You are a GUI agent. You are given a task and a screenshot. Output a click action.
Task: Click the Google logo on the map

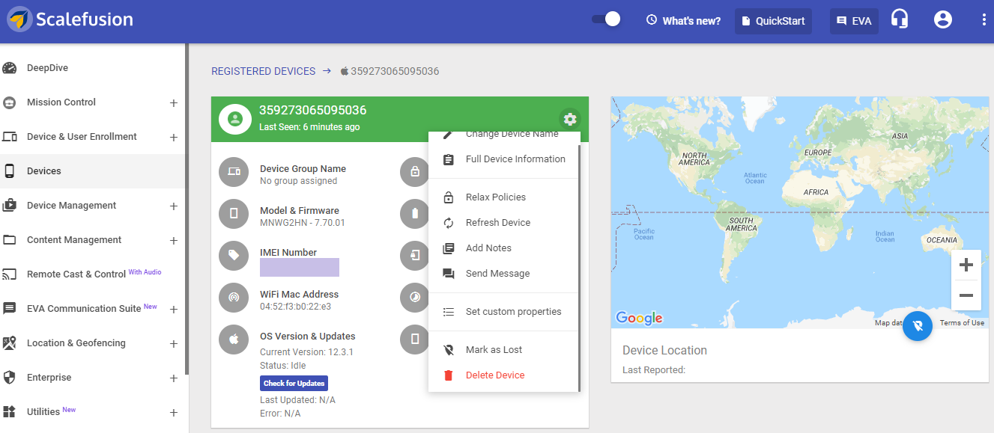point(639,319)
